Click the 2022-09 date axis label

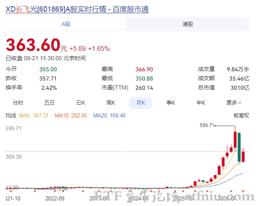coord(55,198)
